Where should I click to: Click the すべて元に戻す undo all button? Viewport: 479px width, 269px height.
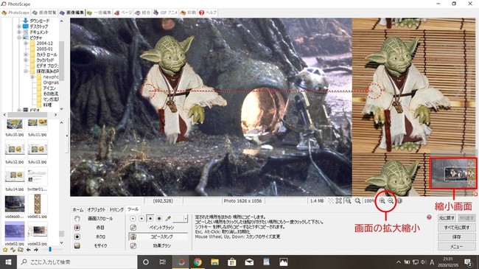pos(456,228)
